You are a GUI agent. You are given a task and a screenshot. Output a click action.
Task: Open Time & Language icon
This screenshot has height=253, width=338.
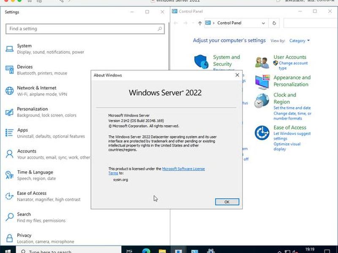click(9, 175)
